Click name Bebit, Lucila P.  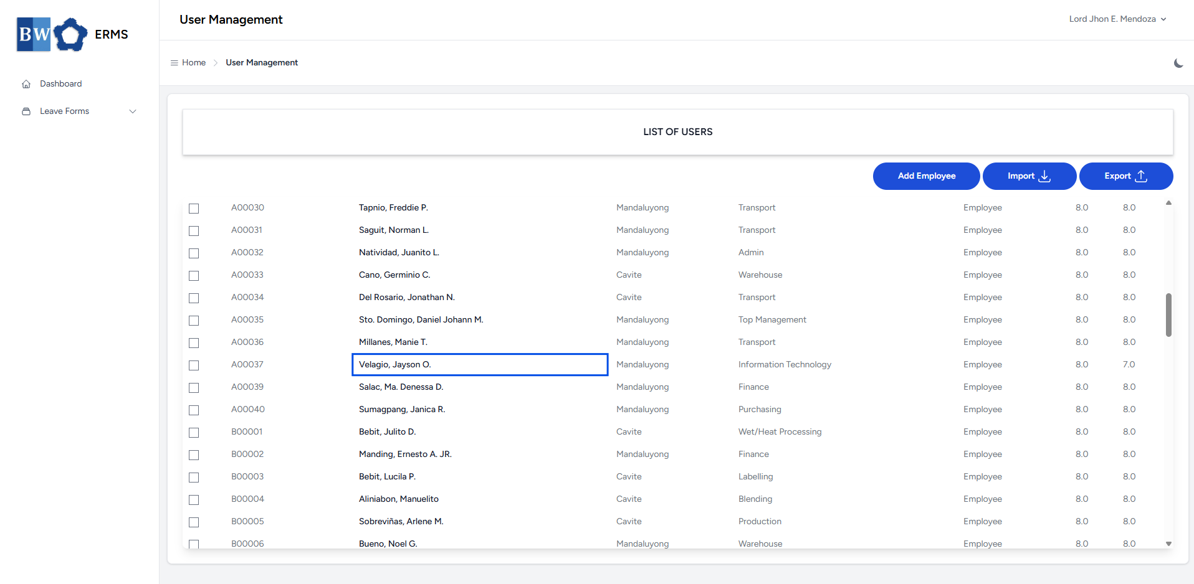click(387, 477)
